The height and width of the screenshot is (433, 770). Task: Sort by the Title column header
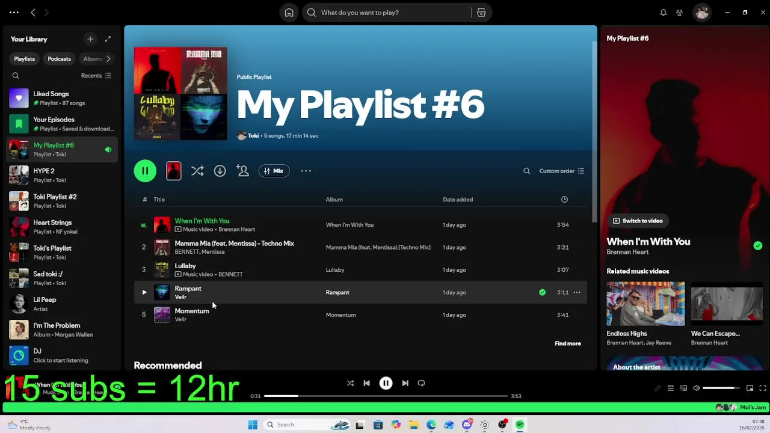pyautogui.click(x=159, y=200)
